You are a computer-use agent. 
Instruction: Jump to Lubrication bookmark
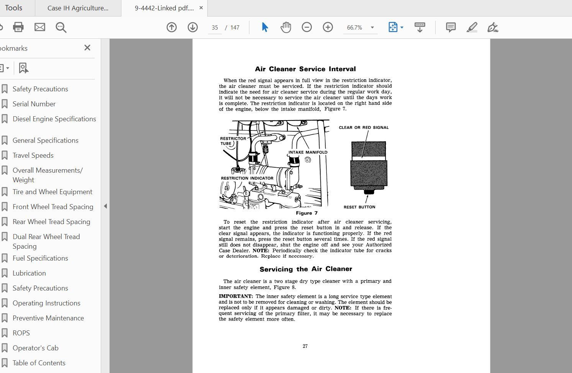tap(29, 273)
